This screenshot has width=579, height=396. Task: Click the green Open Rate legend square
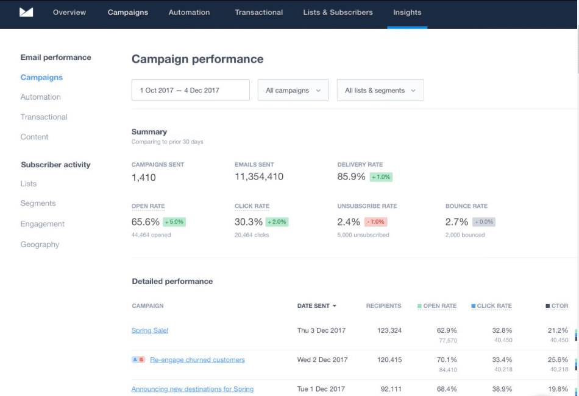click(419, 306)
